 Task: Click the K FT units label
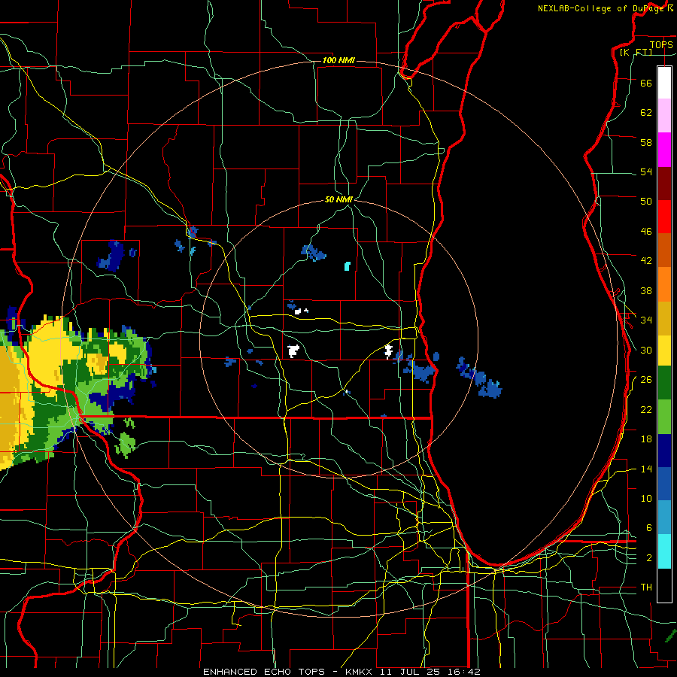tap(636, 52)
